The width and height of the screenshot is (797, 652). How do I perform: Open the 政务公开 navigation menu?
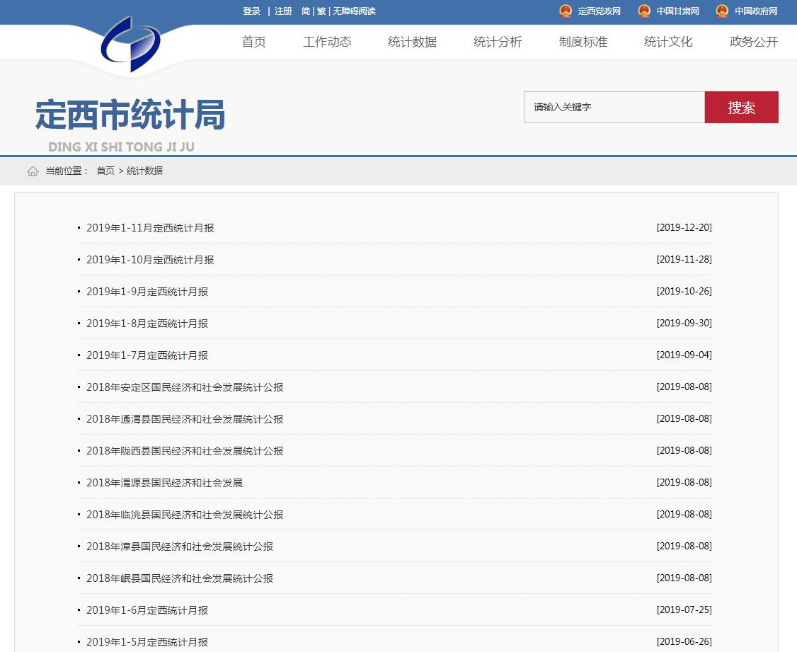753,42
